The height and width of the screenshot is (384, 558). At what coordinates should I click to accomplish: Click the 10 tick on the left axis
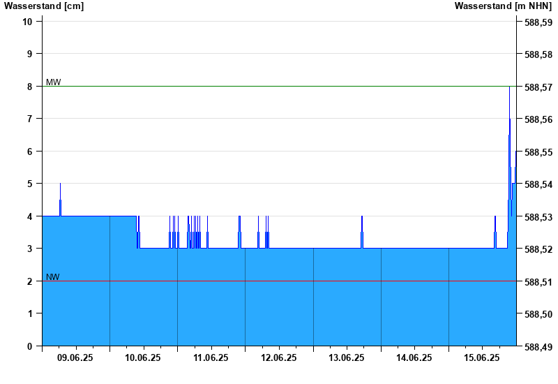pyautogui.click(x=28, y=21)
